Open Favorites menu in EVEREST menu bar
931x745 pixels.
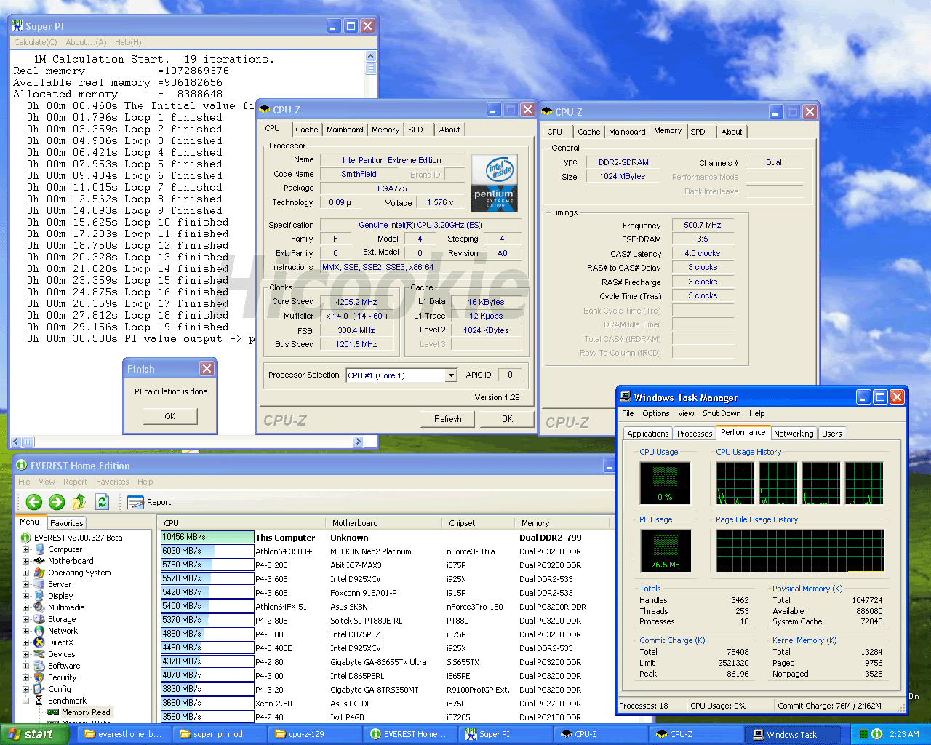click(112, 482)
